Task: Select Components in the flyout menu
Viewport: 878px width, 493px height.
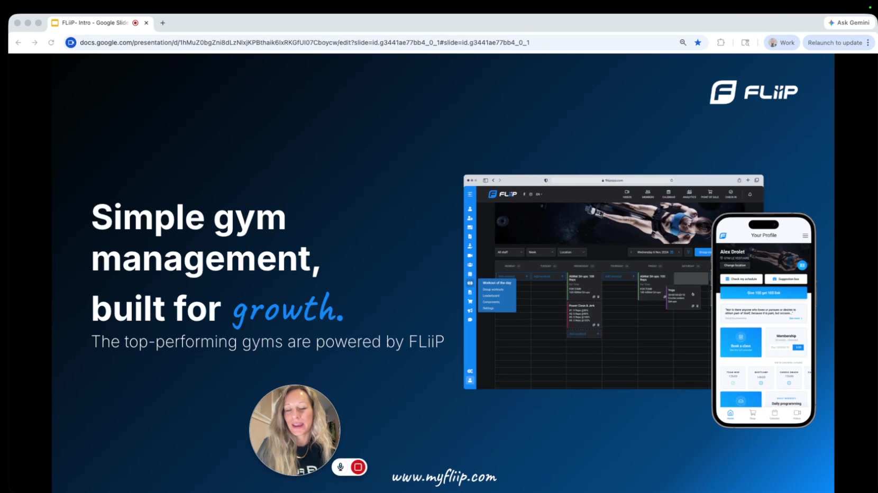Action: (x=491, y=302)
